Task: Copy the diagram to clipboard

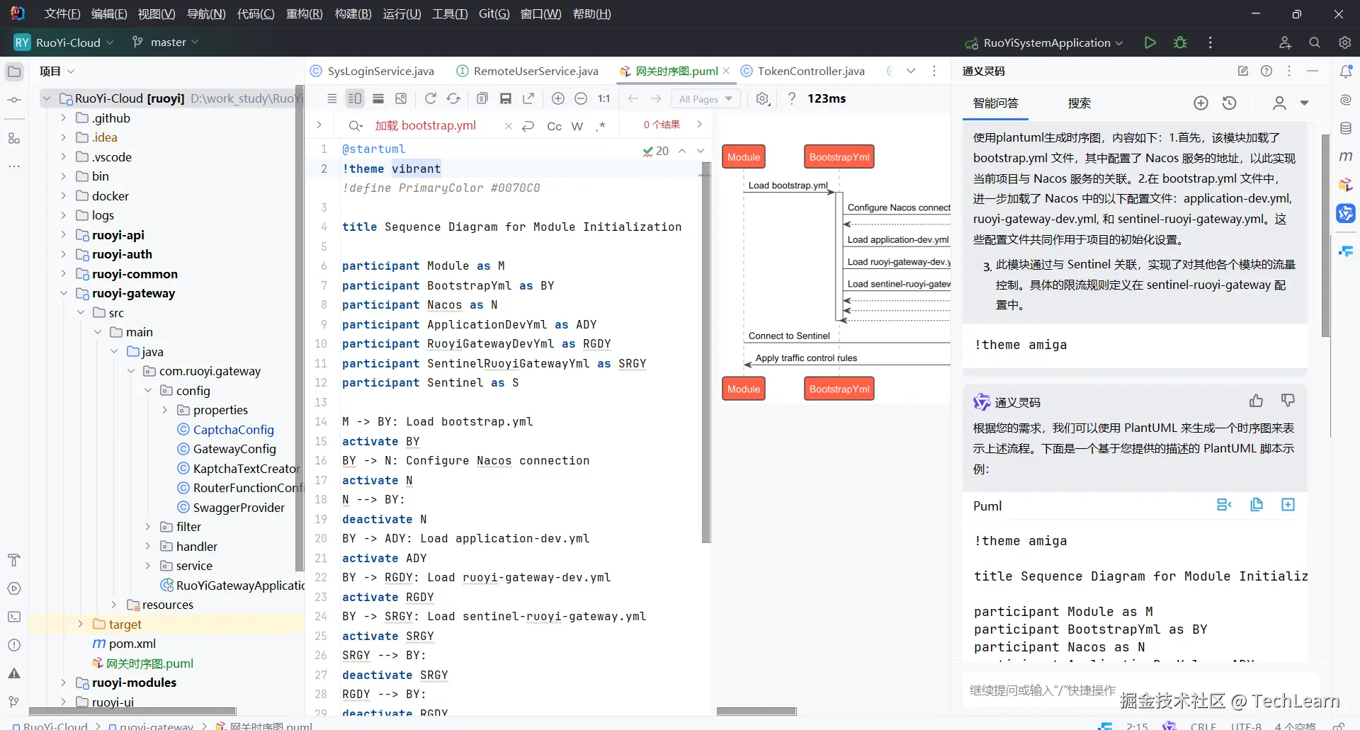Action: pyautogui.click(x=482, y=98)
